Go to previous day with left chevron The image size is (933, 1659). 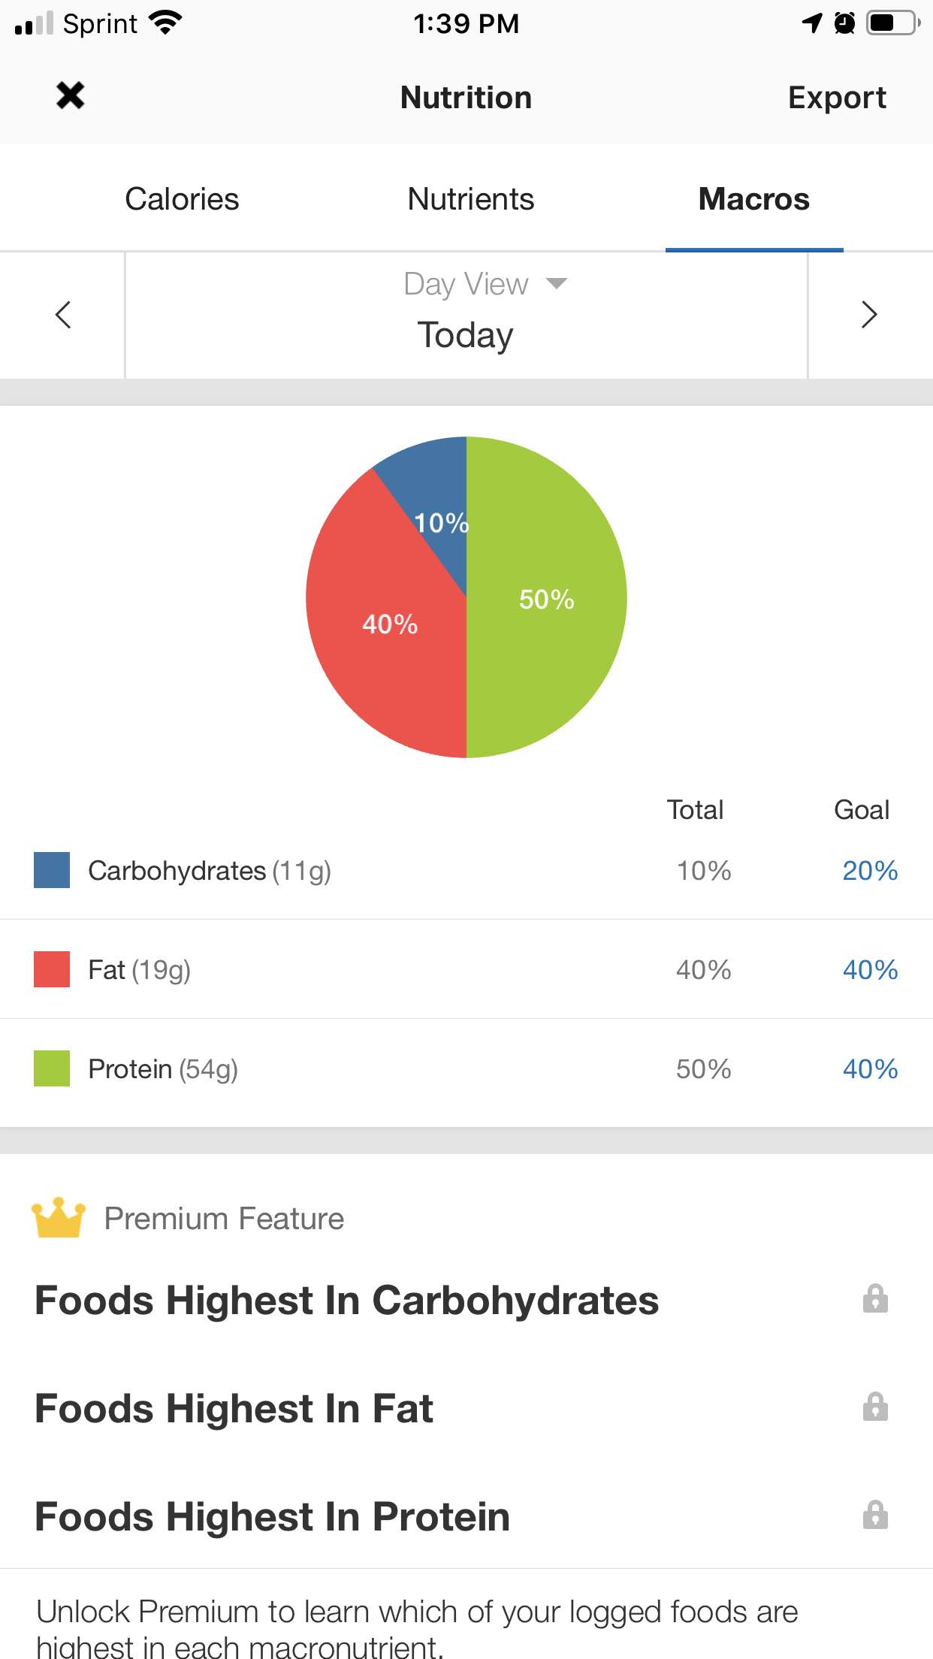coord(63,315)
